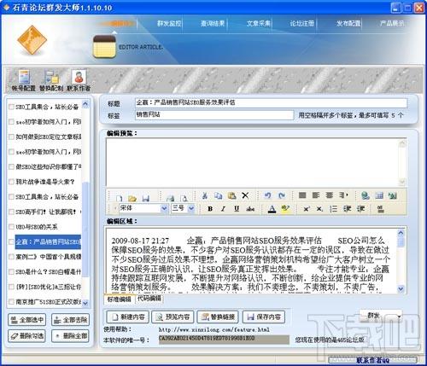Open the 群发监控 tab
Screen dimensions: 427x366
click(169, 23)
